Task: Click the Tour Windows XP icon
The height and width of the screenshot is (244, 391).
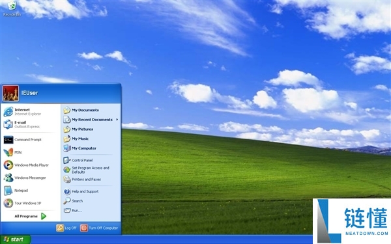Action: (8, 203)
